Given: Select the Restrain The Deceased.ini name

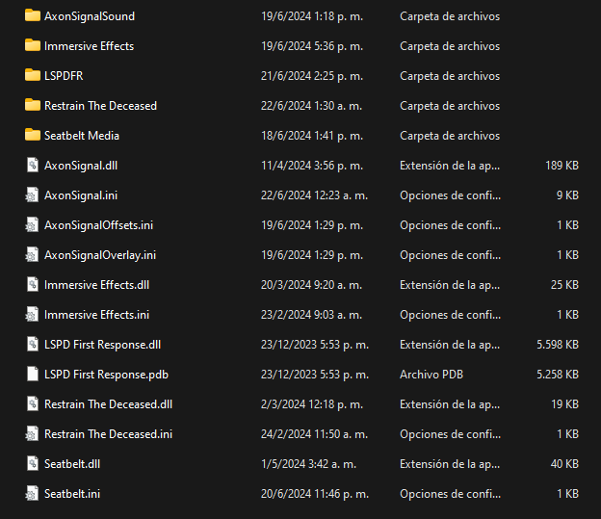Looking at the screenshot, I should (x=108, y=434).
